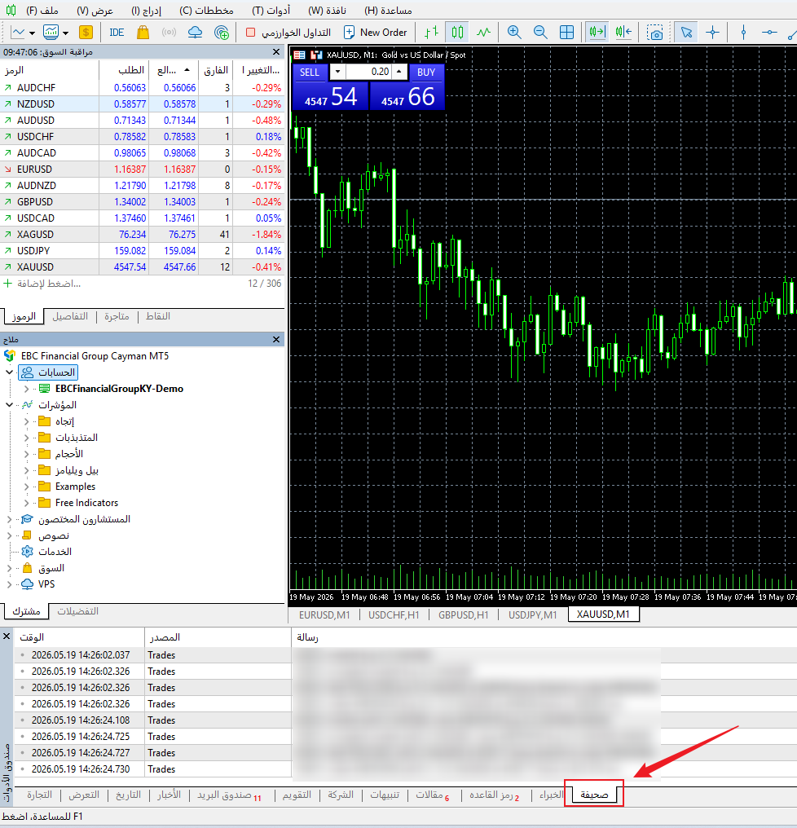The image size is (797, 828).
Task: Take a chart screenshot with camera icon
Action: (x=655, y=33)
